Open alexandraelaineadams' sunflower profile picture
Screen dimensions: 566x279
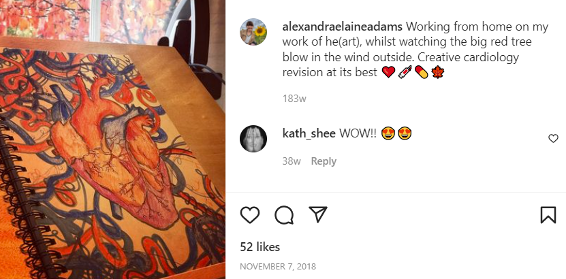(253, 32)
